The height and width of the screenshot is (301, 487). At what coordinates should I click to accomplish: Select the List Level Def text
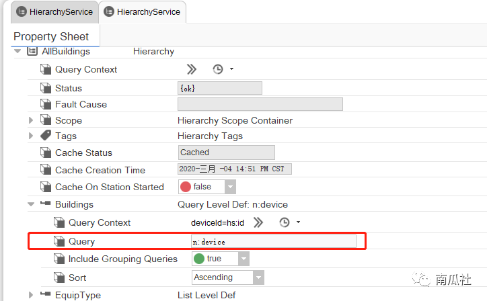[x=207, y=295]
